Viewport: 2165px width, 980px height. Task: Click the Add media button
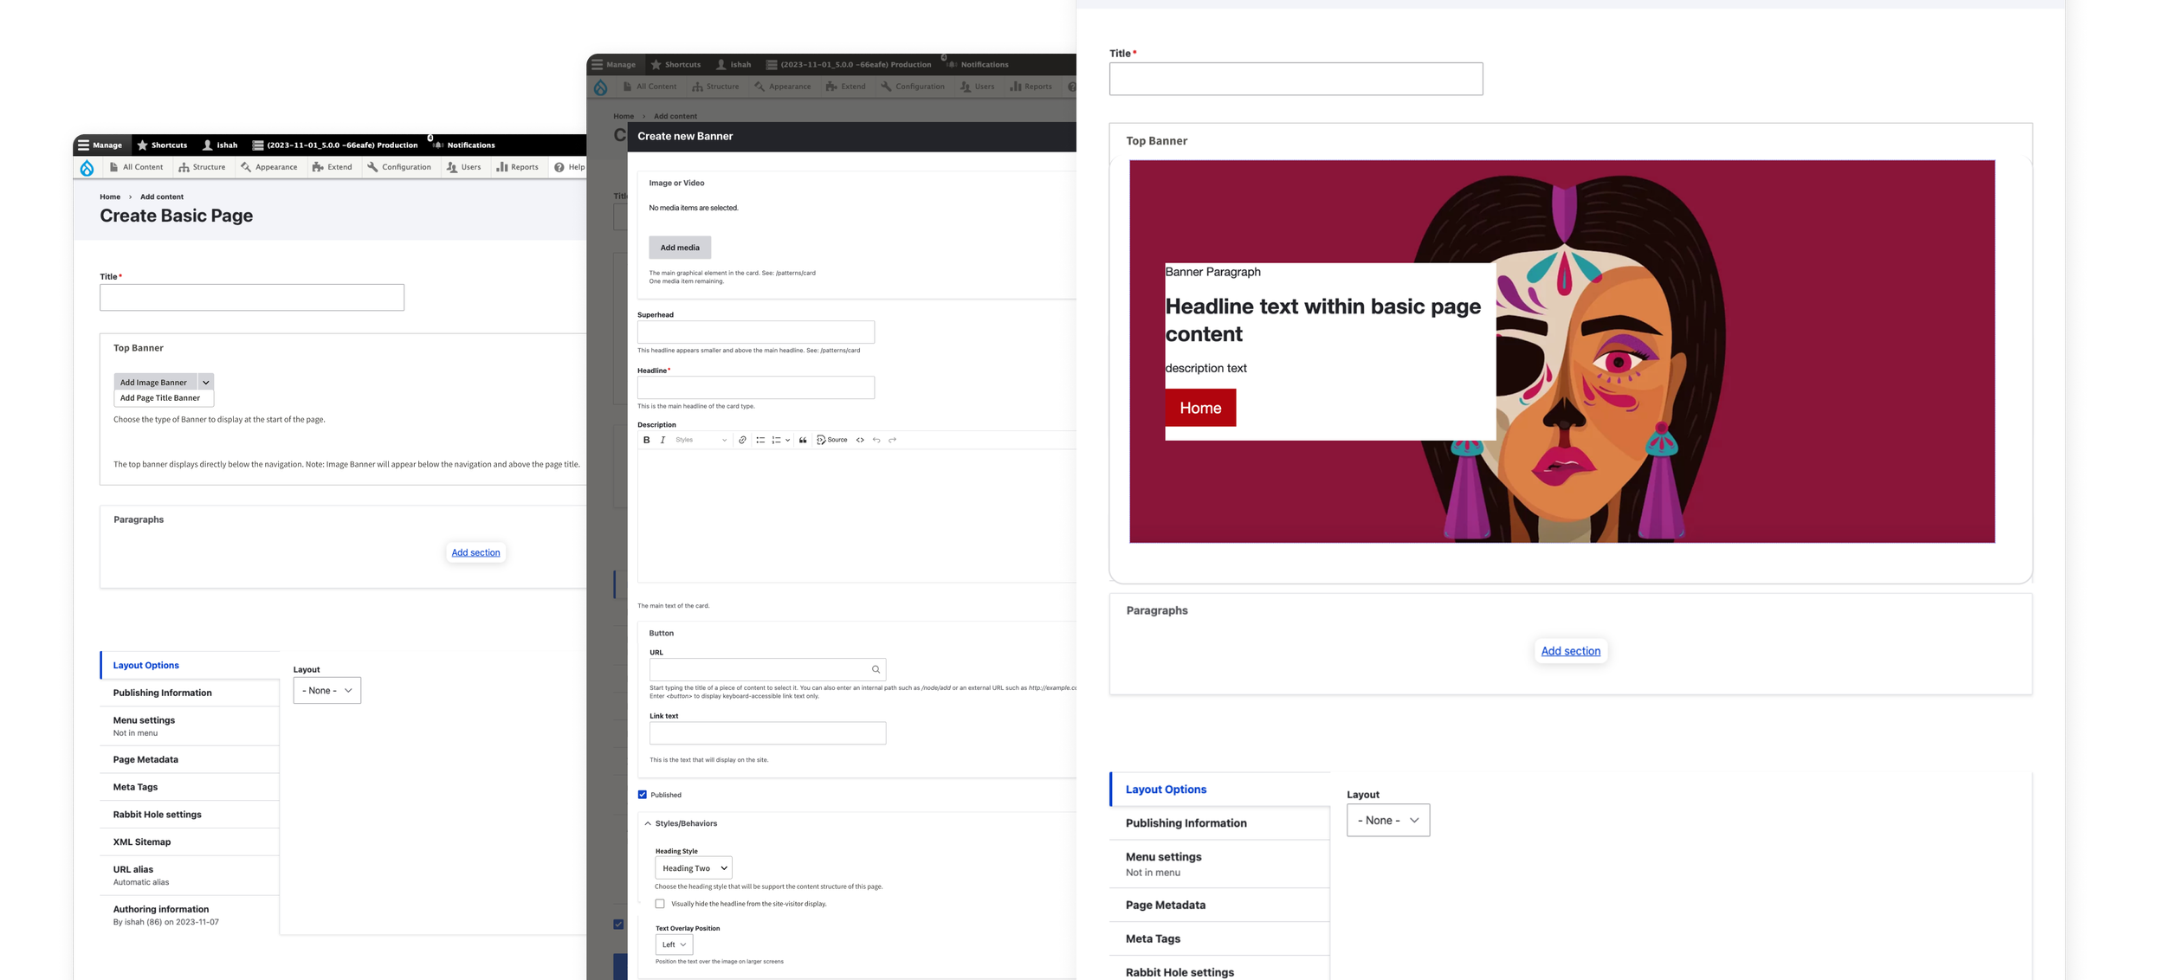point(680,248)
